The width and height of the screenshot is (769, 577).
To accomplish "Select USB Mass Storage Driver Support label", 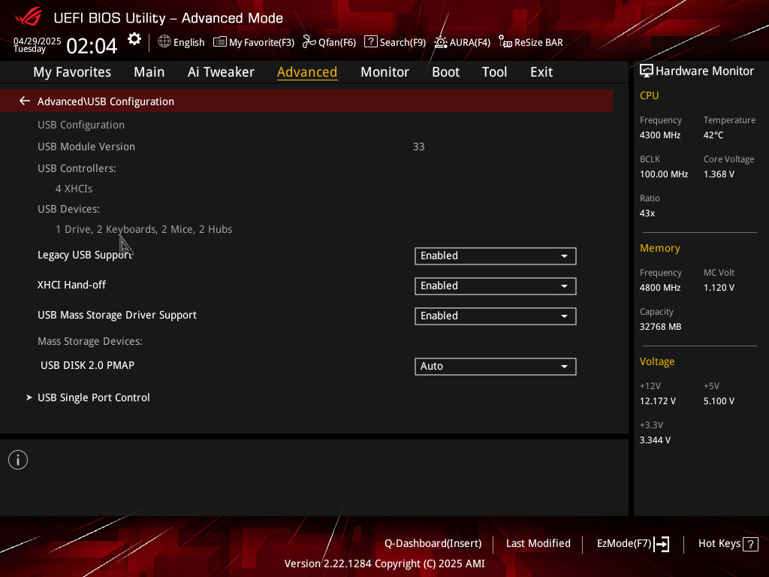I will pos(117,315).
